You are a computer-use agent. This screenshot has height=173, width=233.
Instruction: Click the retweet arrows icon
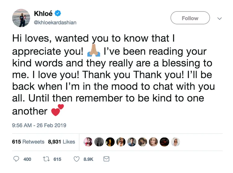(46, 159)
